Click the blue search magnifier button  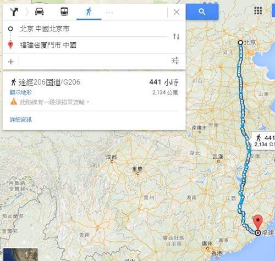pos(202,12)
